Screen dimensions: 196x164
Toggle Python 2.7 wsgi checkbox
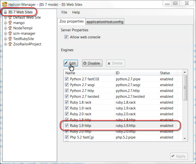(67, 85)
